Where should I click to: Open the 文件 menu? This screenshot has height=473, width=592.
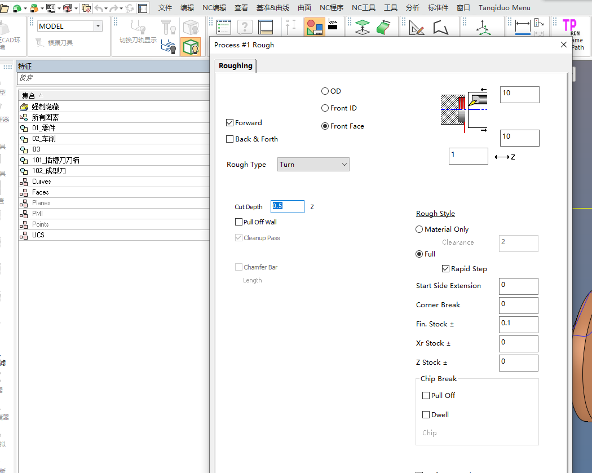pyautogui.click(x=165, y=7)
